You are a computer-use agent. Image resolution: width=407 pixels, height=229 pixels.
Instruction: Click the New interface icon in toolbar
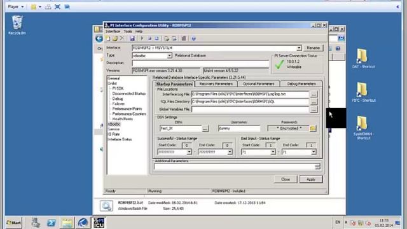click(108, 39)
